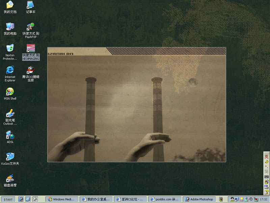
Task: Click the 17:32 system tray clock
Action: coord(264,199)
